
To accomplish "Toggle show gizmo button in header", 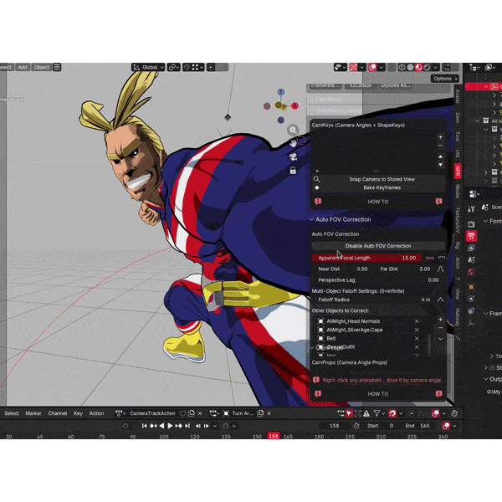I will coord(353,67).
